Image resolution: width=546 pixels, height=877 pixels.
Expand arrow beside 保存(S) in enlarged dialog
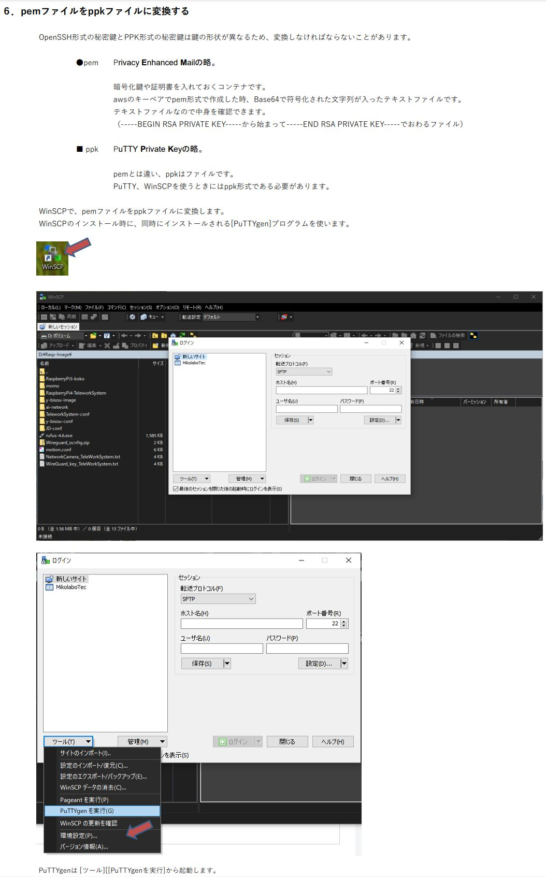click(x=227, y=664)
